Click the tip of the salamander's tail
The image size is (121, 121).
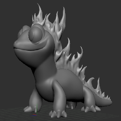111,102
